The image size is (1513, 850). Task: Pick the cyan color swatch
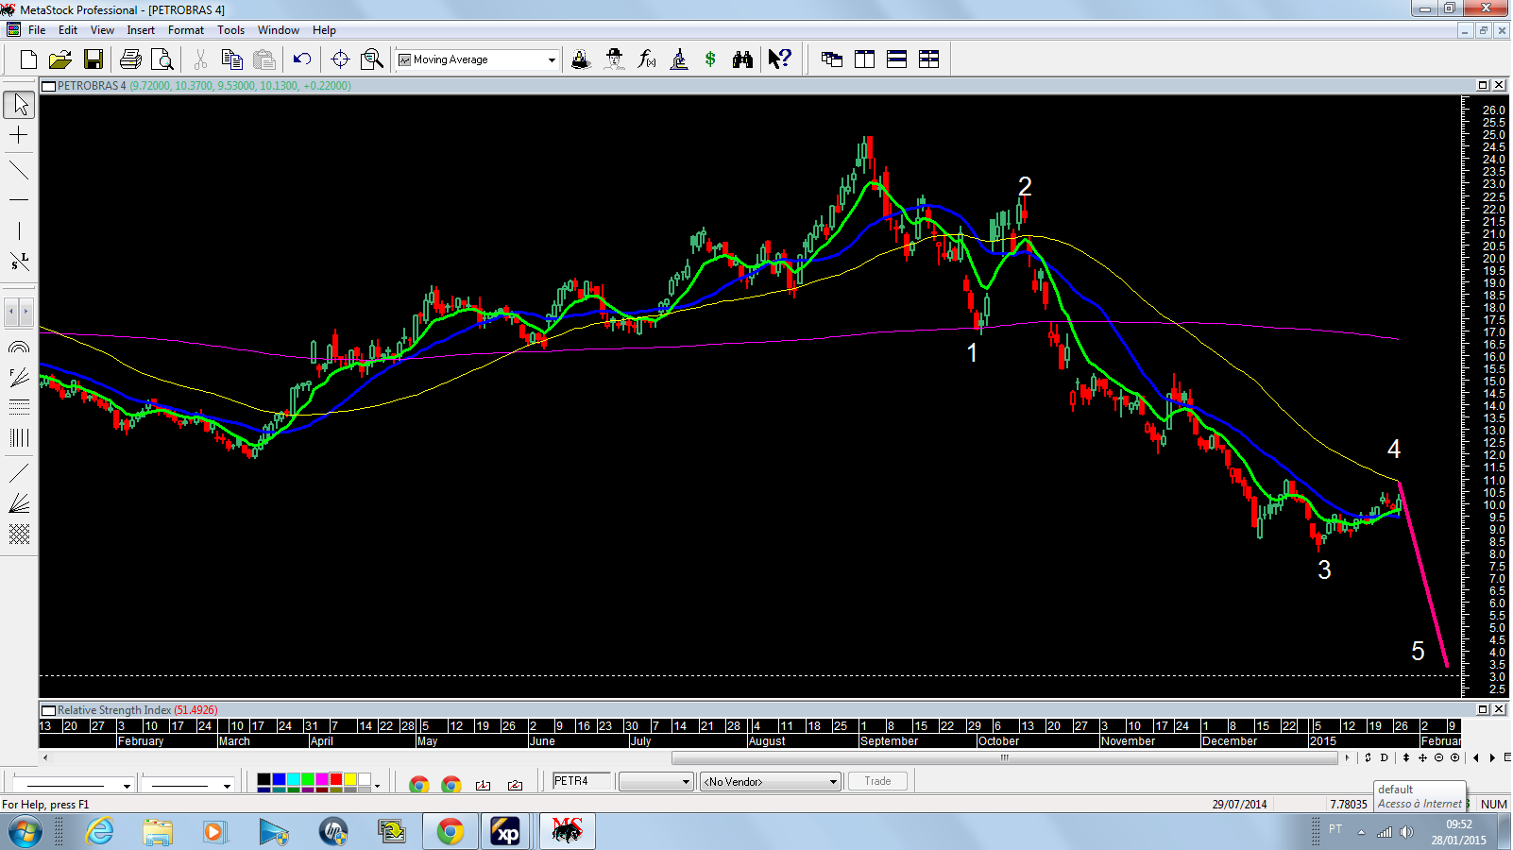[x=293, y=779]
